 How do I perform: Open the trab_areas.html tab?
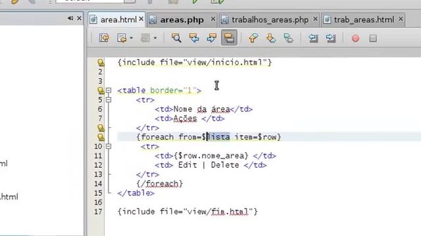364,20
